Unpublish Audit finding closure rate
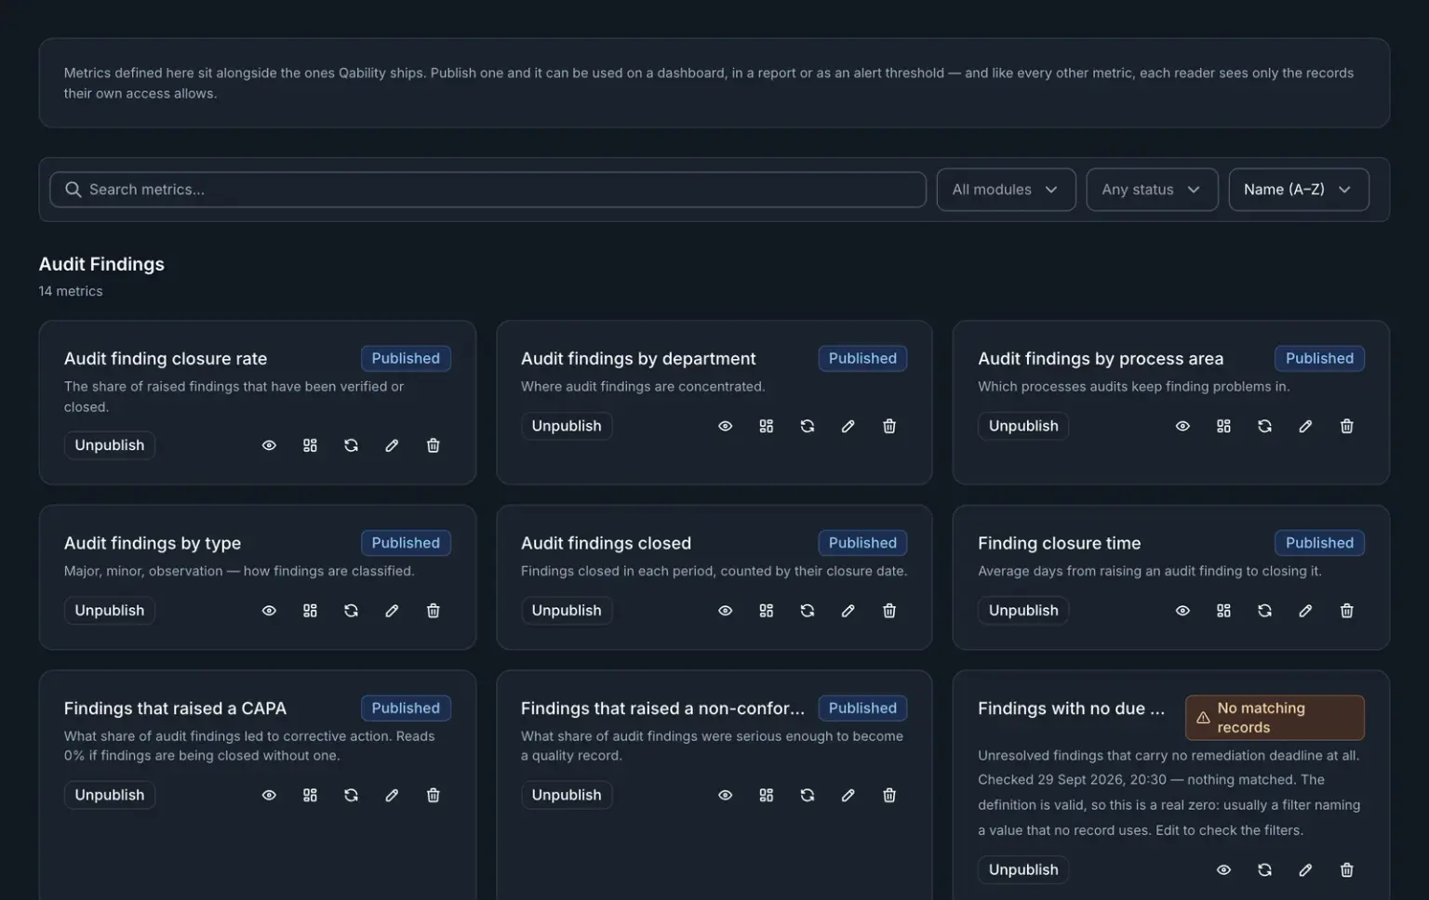The height and width of the screenshot is (900, 1429). tap(110, 445)
